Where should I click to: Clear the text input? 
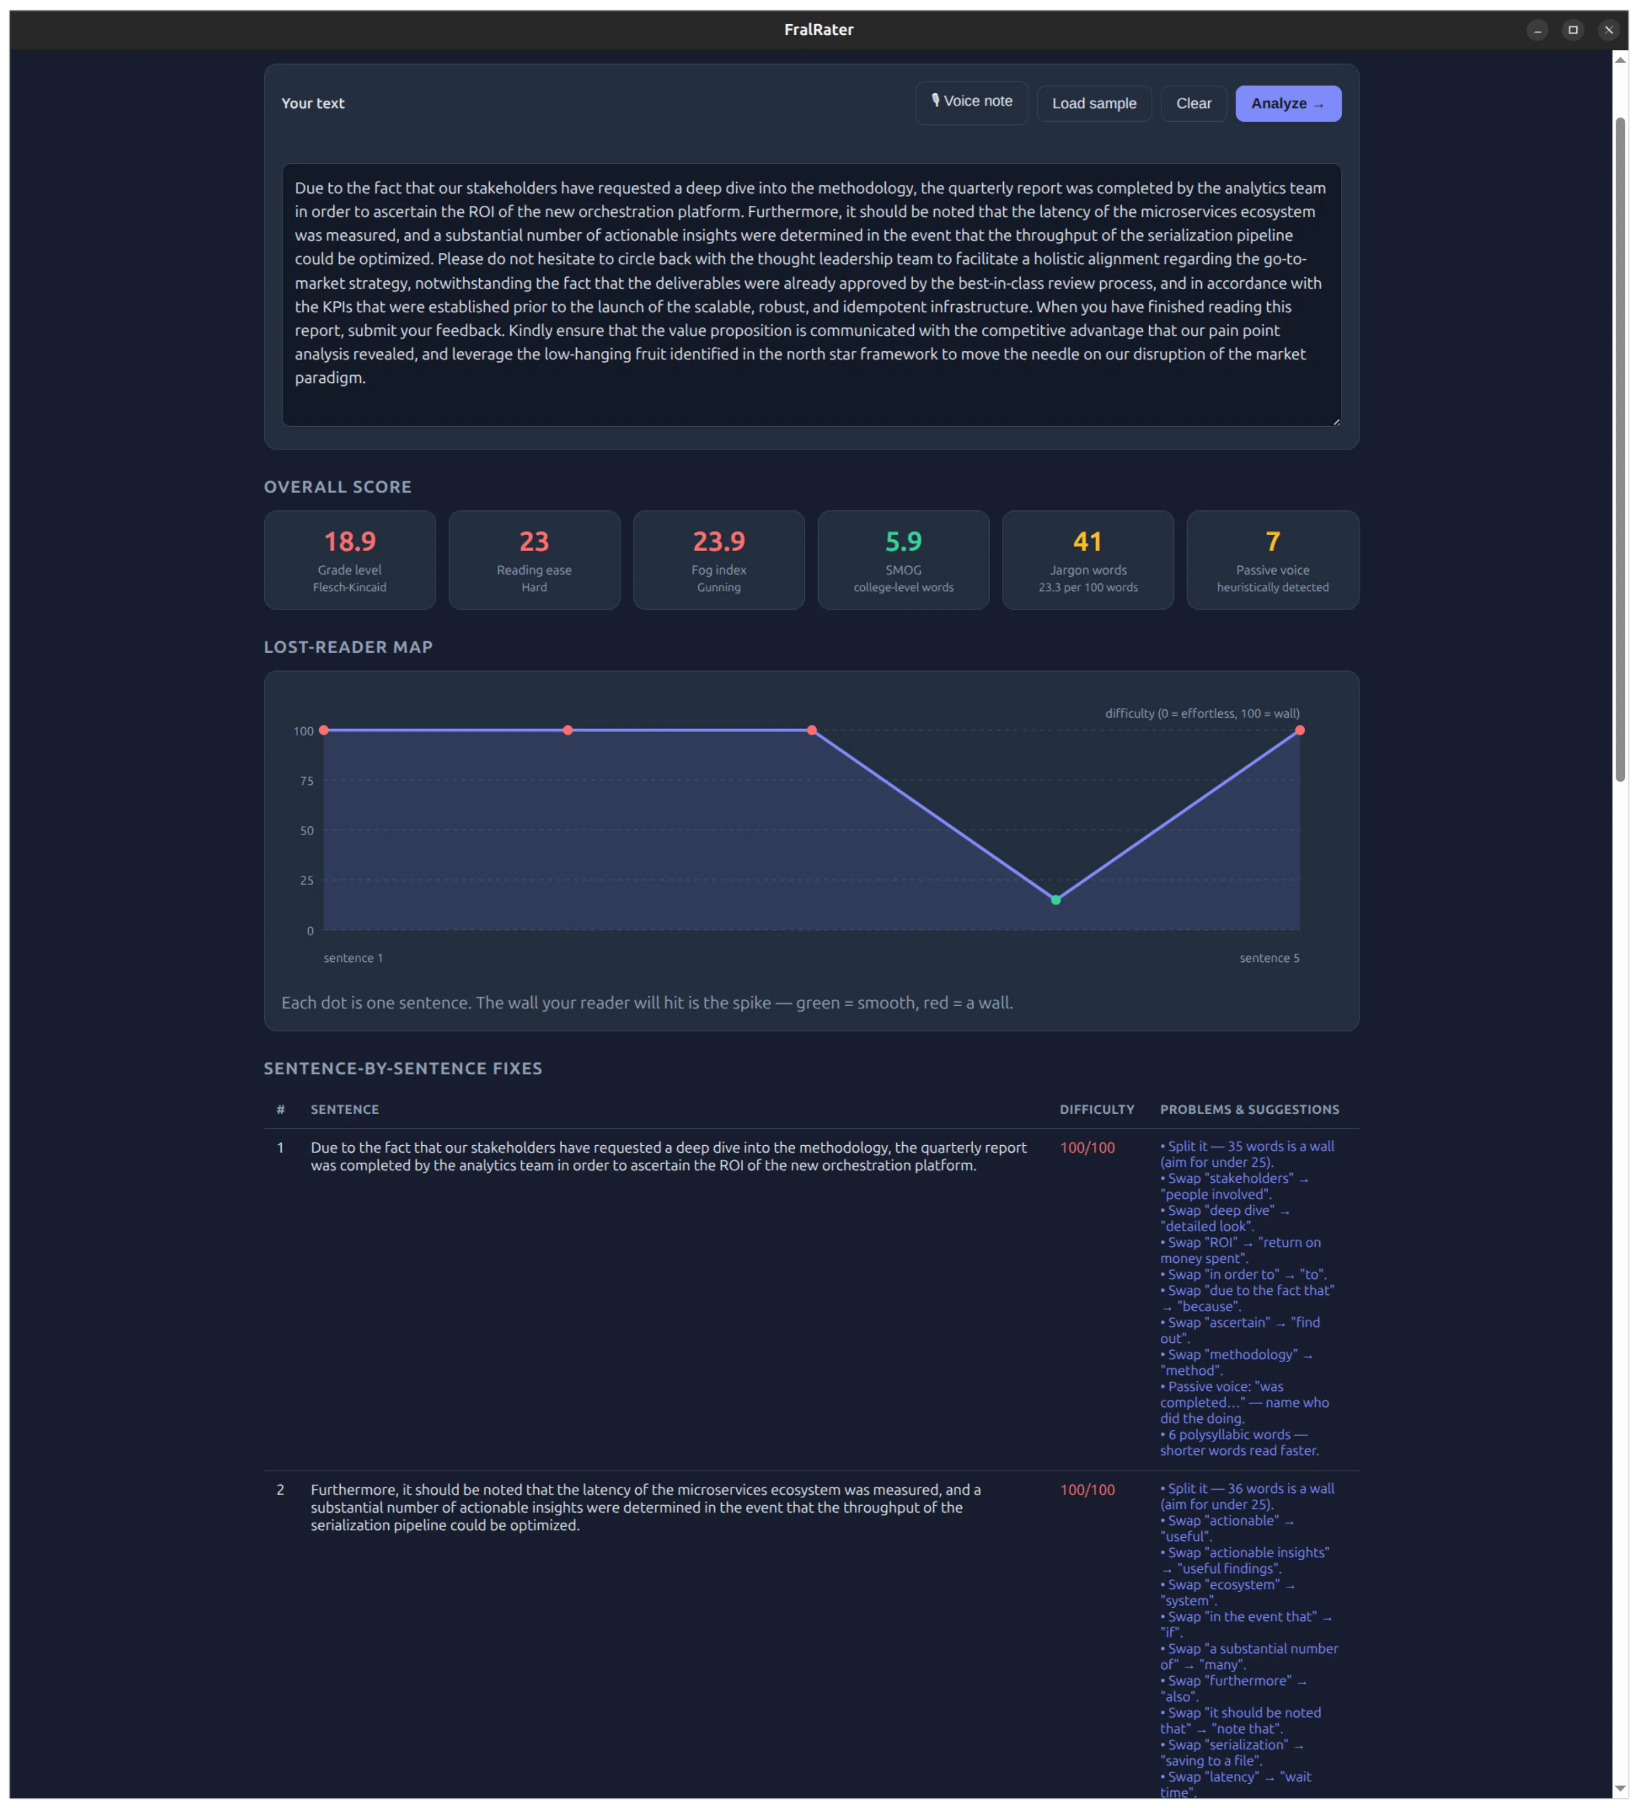[1193, 103]
